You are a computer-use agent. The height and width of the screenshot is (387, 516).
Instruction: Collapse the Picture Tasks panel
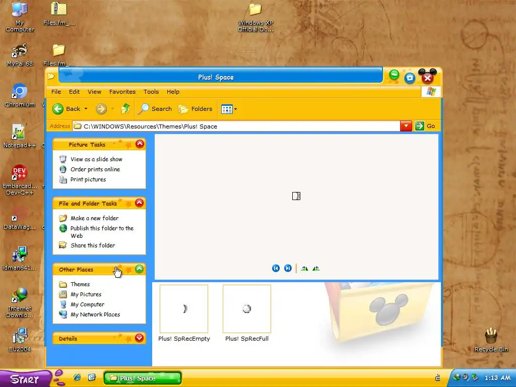pos(140,144)
